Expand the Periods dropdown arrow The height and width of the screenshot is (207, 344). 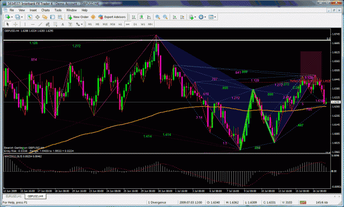[205, 17]
